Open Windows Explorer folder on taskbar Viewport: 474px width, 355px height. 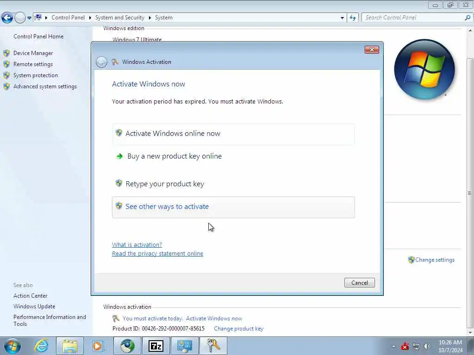(70, 346)
